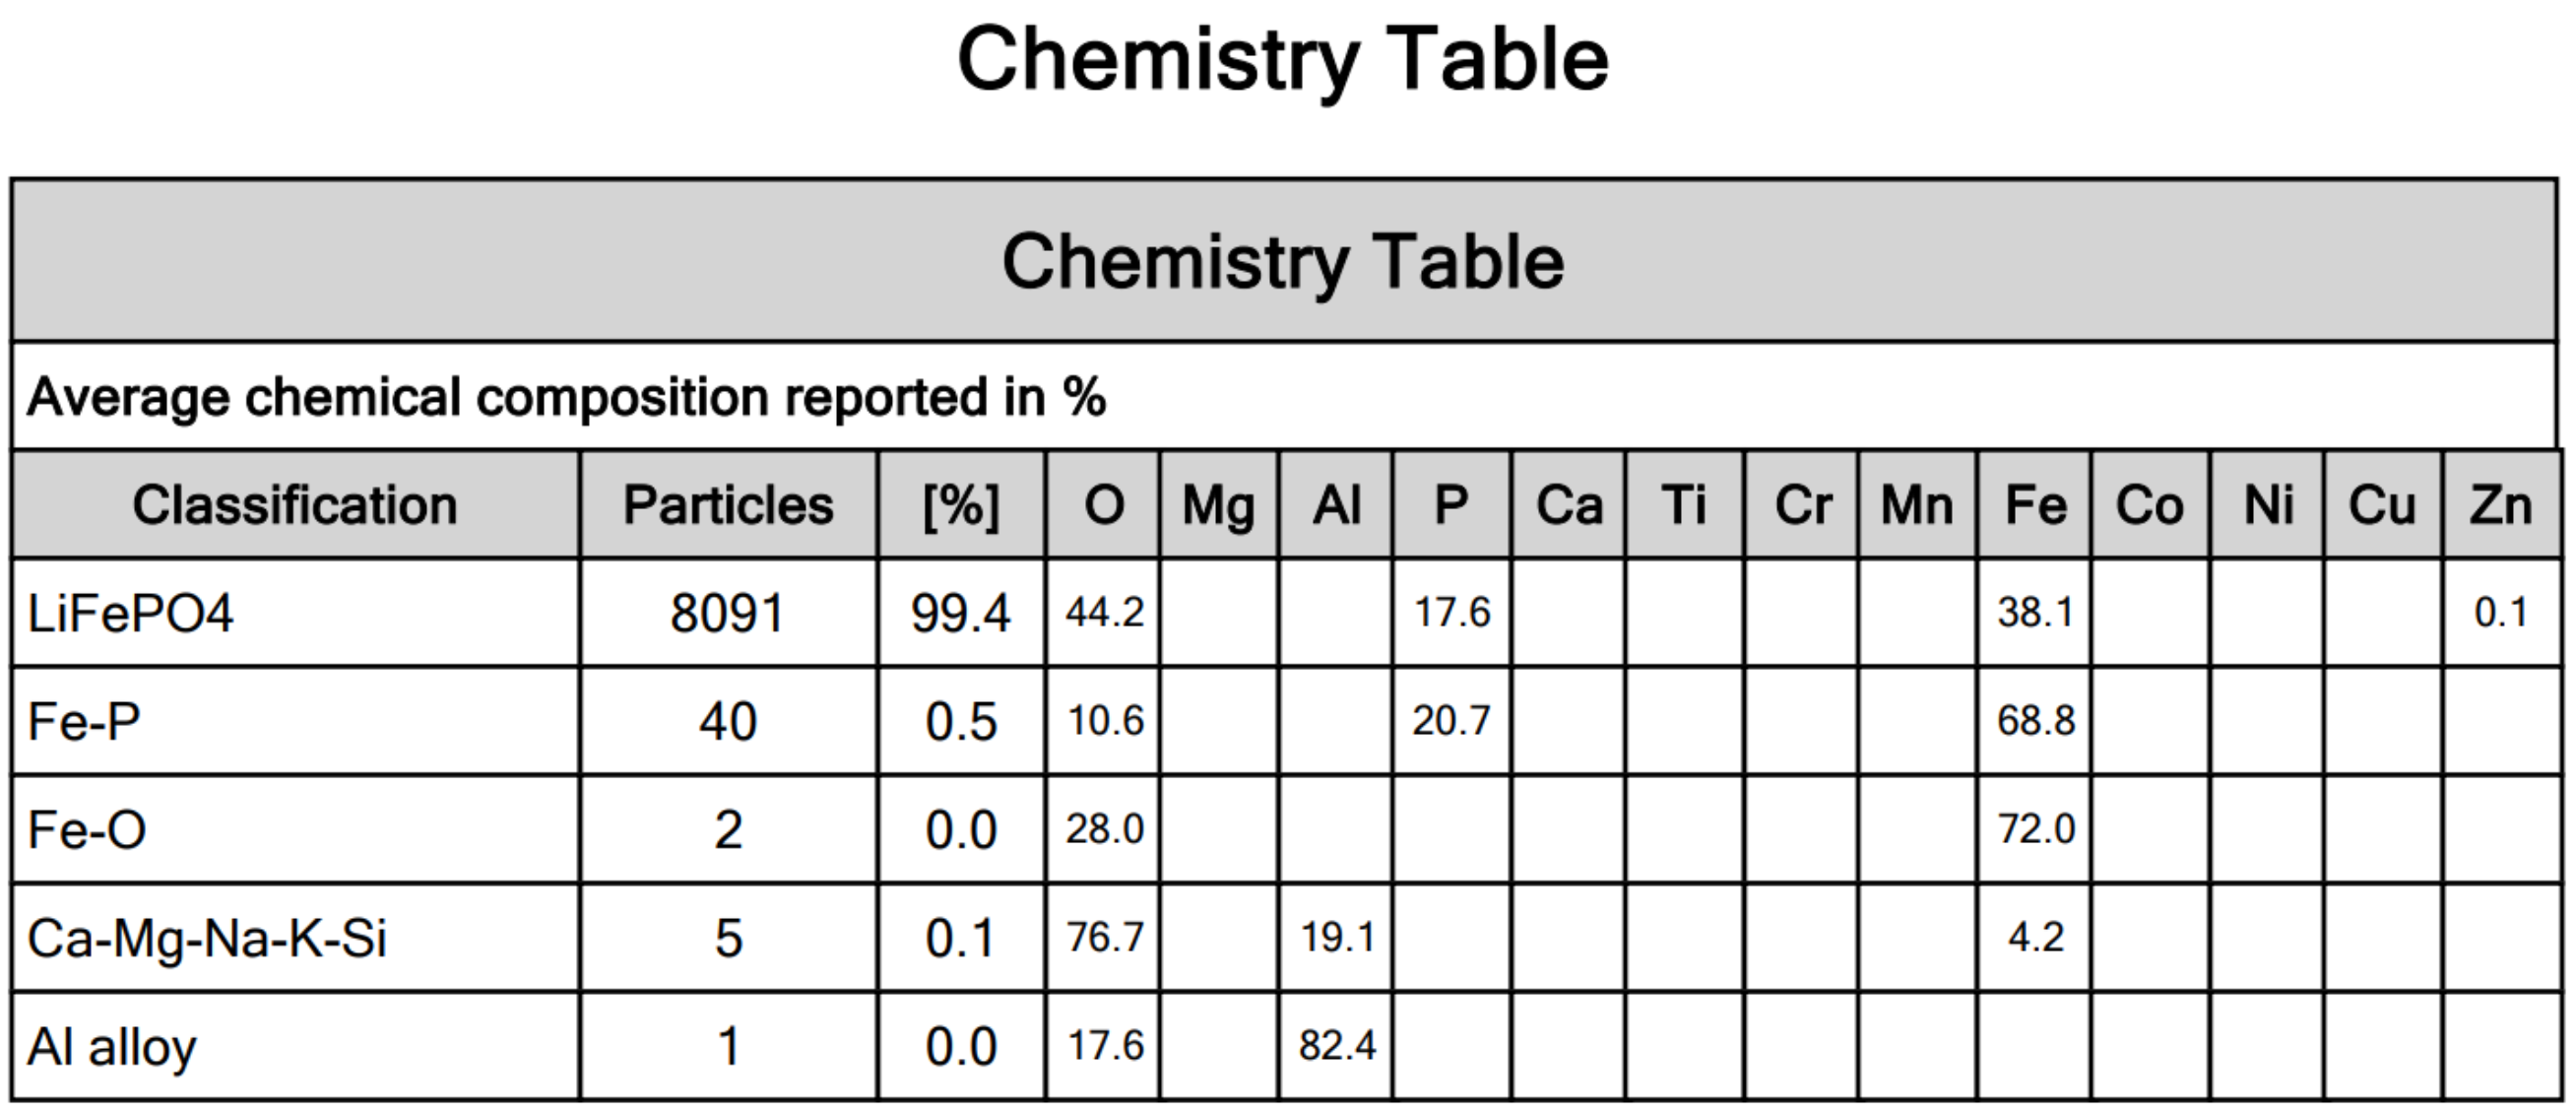Select the average chemical composition subtitle

pyautogui.click(x=566, y=397)
